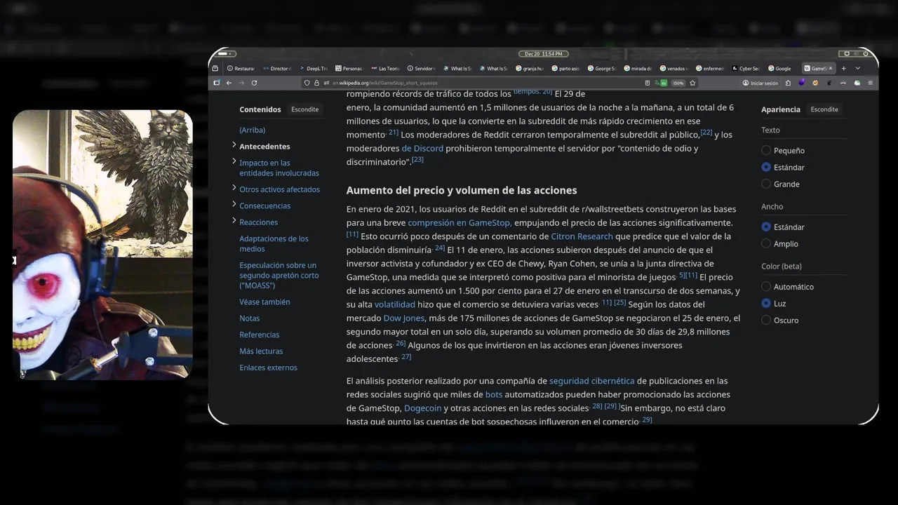Select Estándar text size option
The image size is (898, 505).
tap(766, 168)
